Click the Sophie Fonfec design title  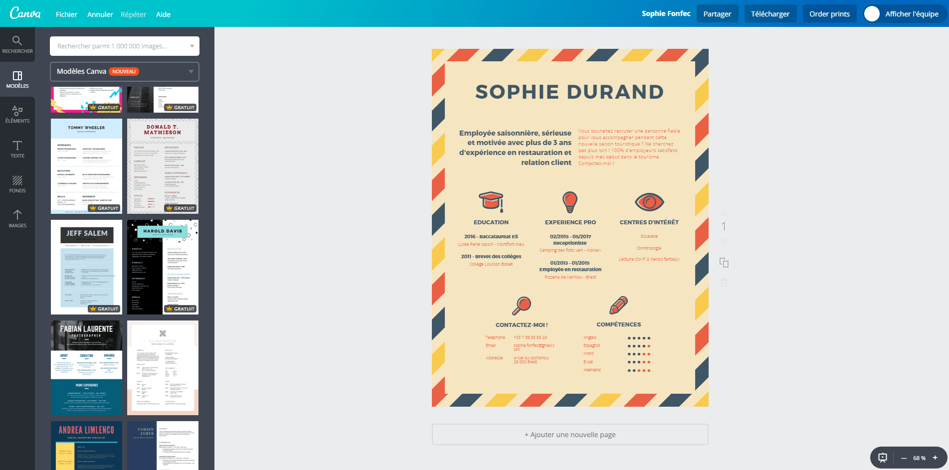[x=666, y=13]
